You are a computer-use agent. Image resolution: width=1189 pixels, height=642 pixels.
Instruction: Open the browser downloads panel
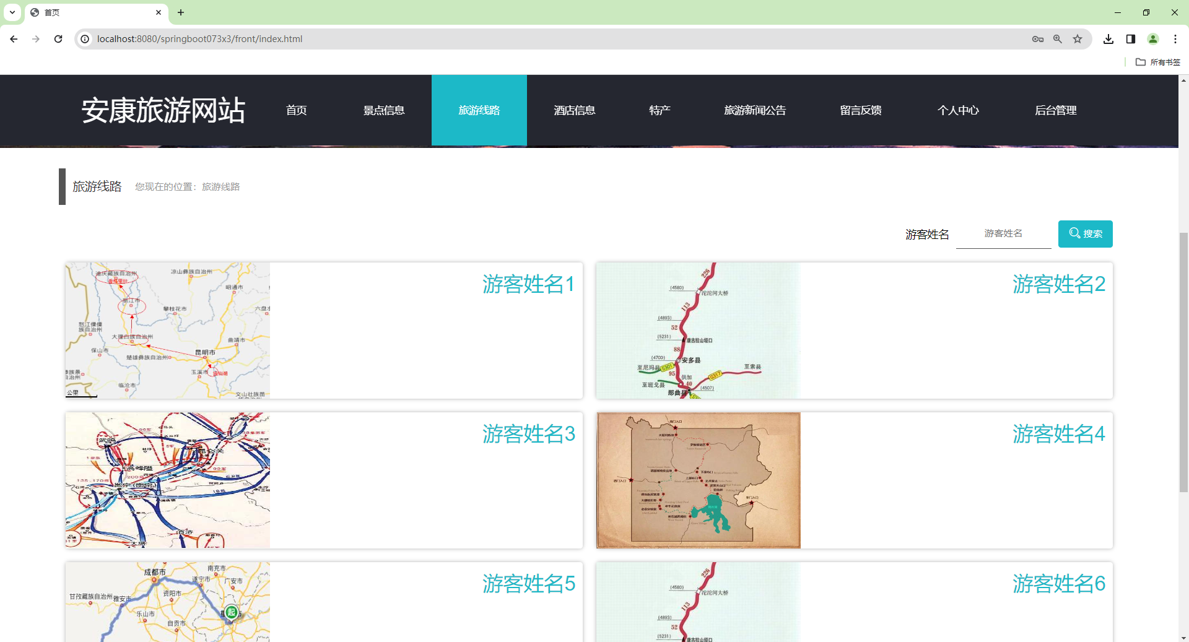click(x=1108, y=39)
